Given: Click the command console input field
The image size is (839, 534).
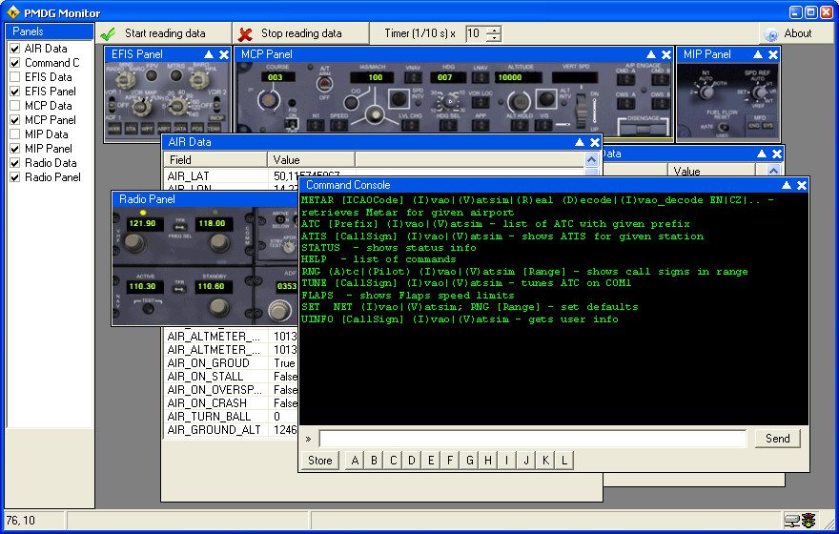Looking at the screenshot, I should 532,439.
